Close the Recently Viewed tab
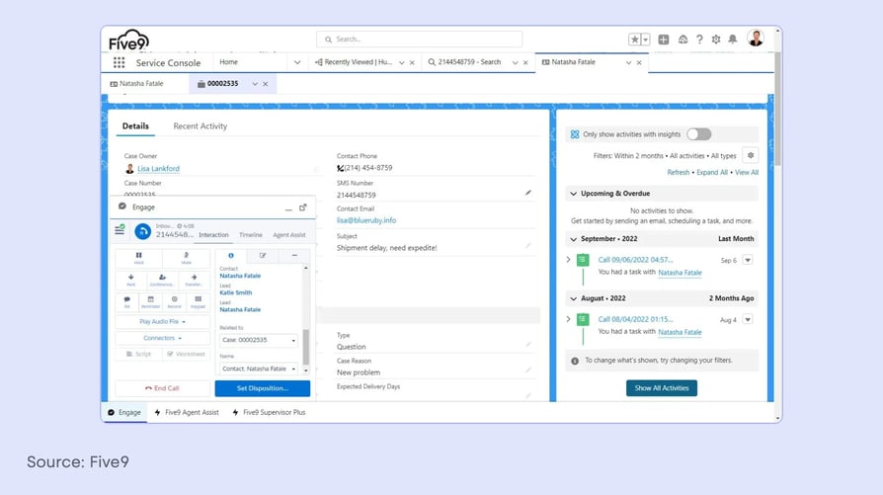Viewport: 883px width, 495px height. pyautogui.click(x=412, y=63)
